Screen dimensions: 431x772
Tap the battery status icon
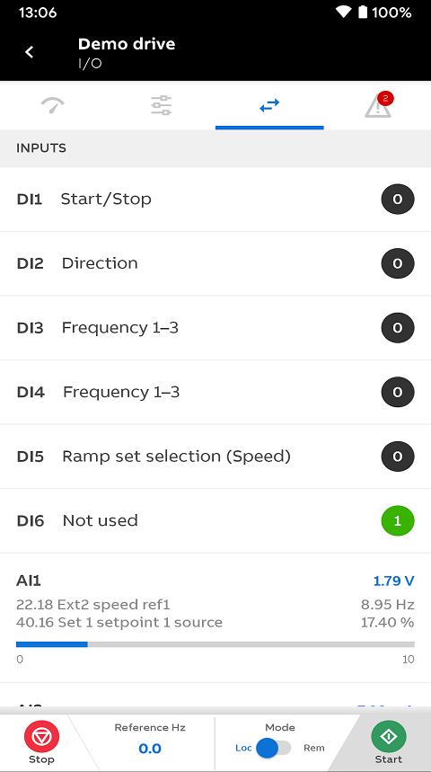pos(363,13)
